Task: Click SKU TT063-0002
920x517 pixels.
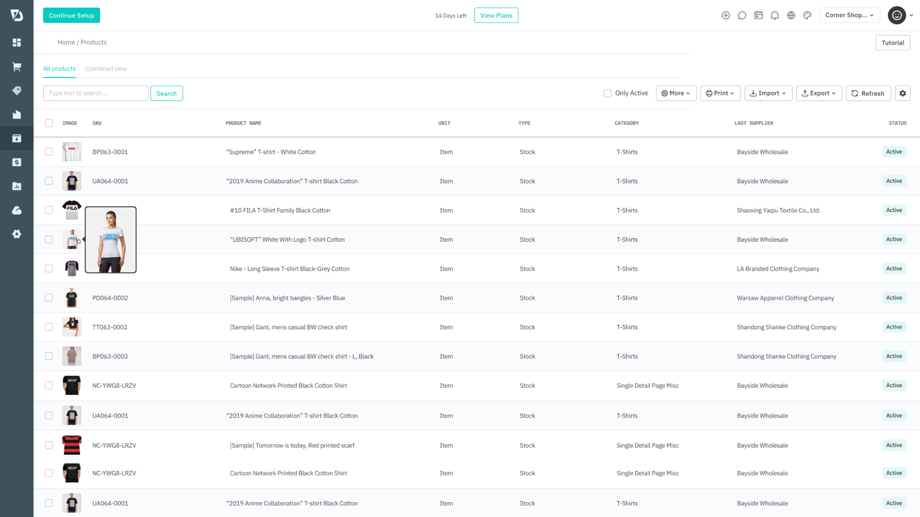Action: click(110, 327)
